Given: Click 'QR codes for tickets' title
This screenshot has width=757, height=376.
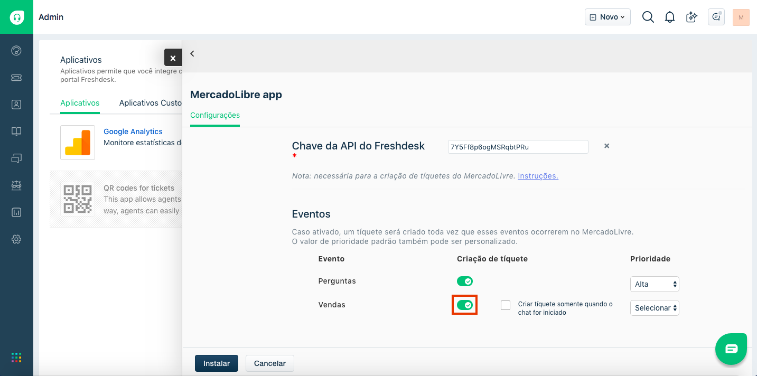Looking at the screenshot, I should click(x=139, y=188).
